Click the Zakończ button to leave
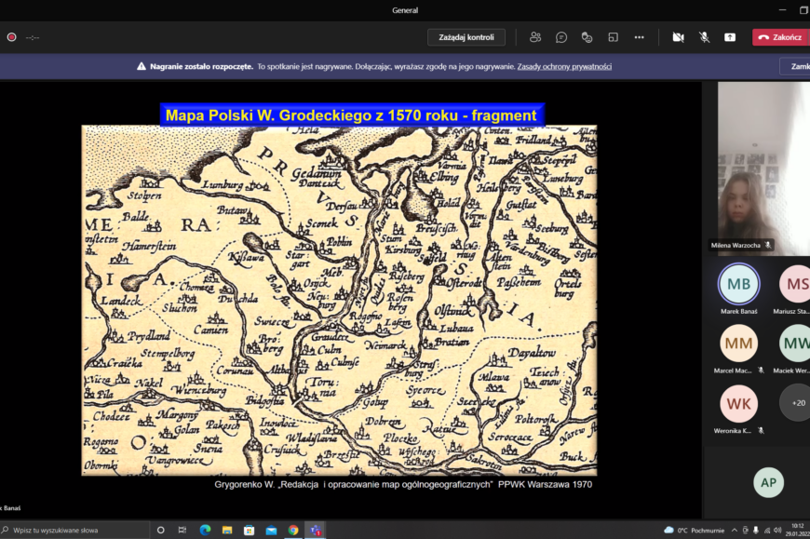 point(780,37)
